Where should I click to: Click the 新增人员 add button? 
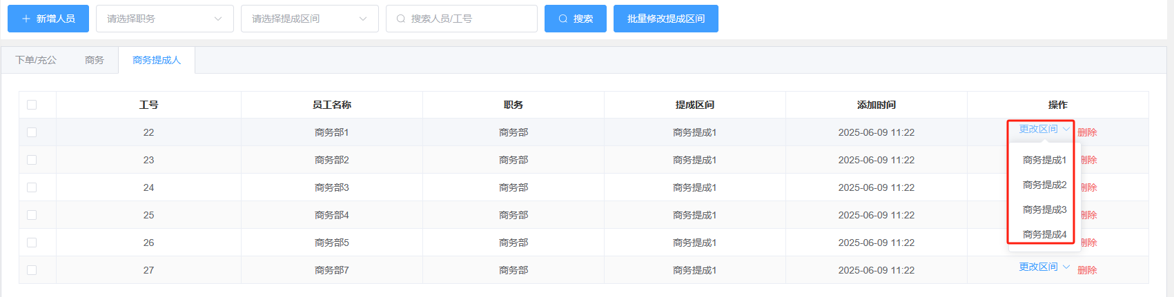(x=48, y=19)
